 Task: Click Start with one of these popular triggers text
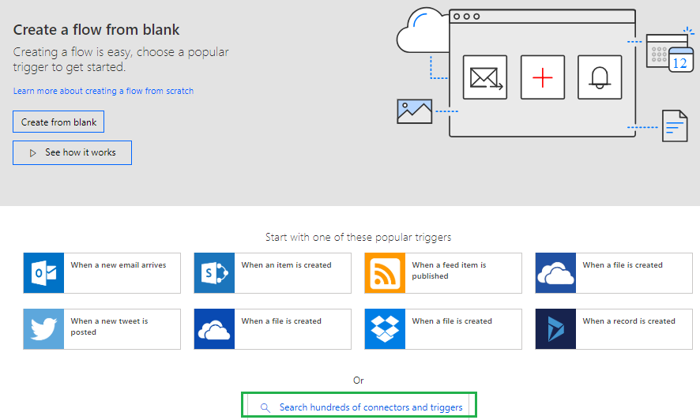(359, 237)
